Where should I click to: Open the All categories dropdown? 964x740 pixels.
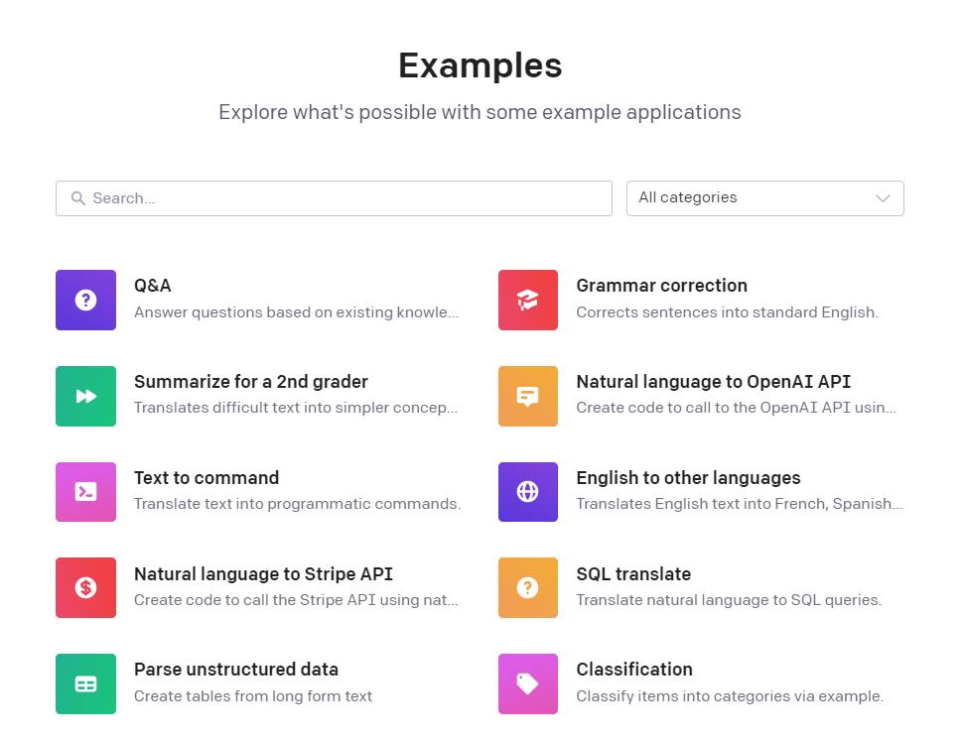pos(755,198)
